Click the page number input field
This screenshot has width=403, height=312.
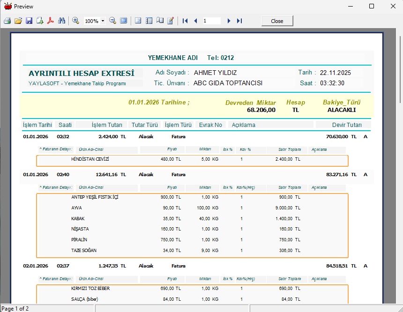tap(211, 21)
